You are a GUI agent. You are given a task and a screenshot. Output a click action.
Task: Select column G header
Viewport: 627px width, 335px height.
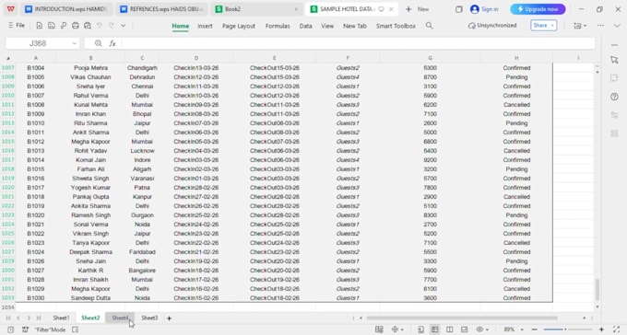(431, 58)
